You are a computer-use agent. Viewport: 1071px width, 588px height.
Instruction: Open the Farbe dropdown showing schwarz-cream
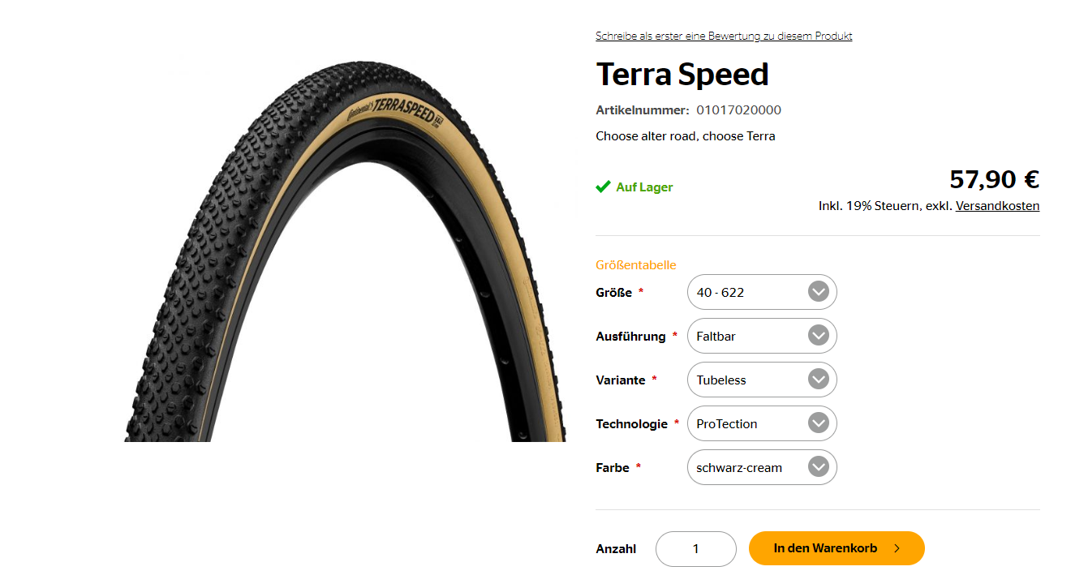pyautogui.click(x=762, y=467)
